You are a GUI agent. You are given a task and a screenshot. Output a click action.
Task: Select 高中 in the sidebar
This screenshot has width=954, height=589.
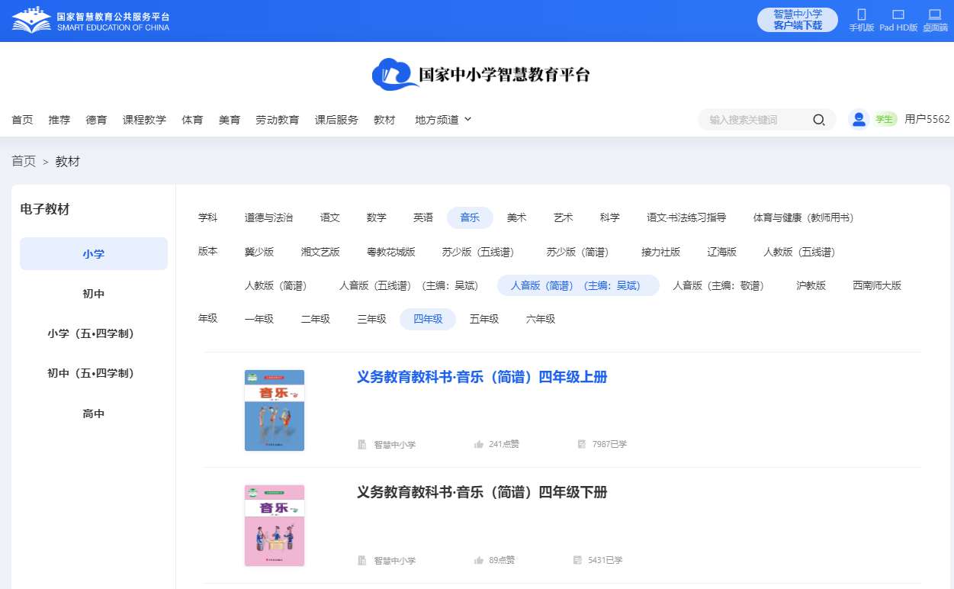point(94,414)
